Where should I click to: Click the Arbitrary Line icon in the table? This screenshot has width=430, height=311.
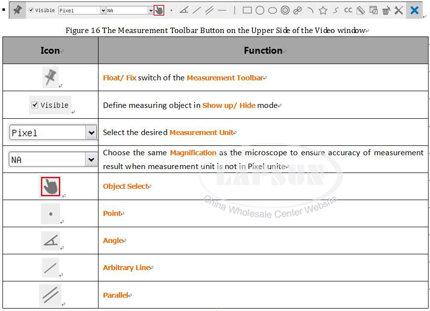[x=50, y=268]
